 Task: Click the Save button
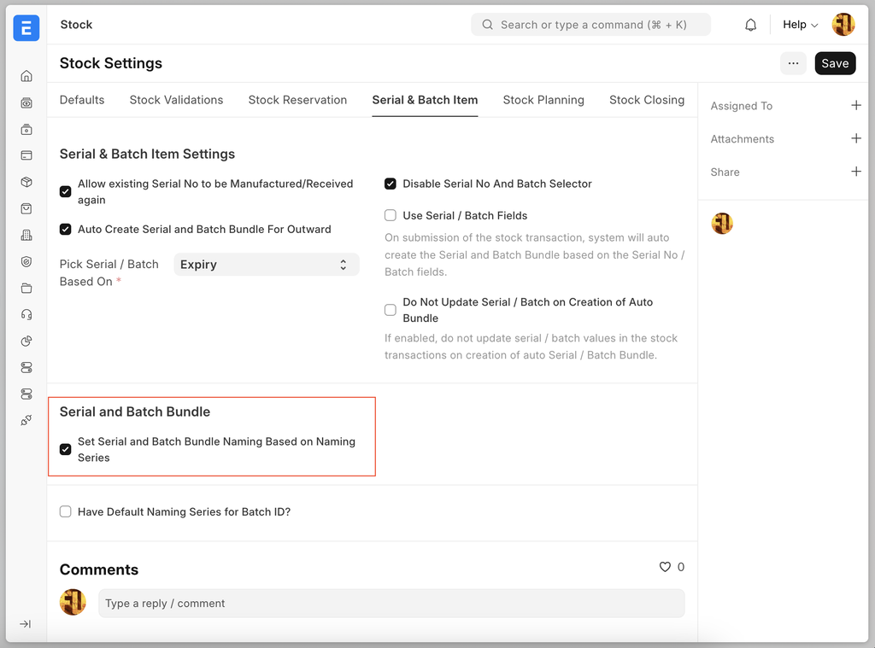click(835, 63)
